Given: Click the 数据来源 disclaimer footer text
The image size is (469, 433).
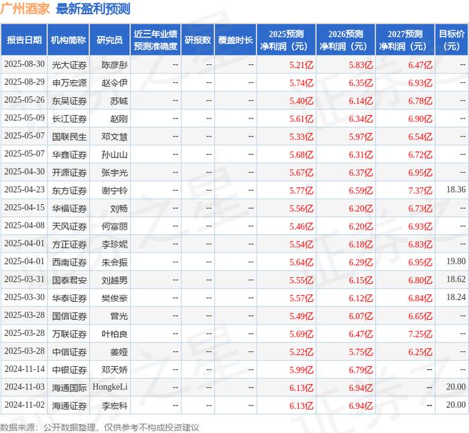Looking at the screenshot, I should click(x=100, y=428).
